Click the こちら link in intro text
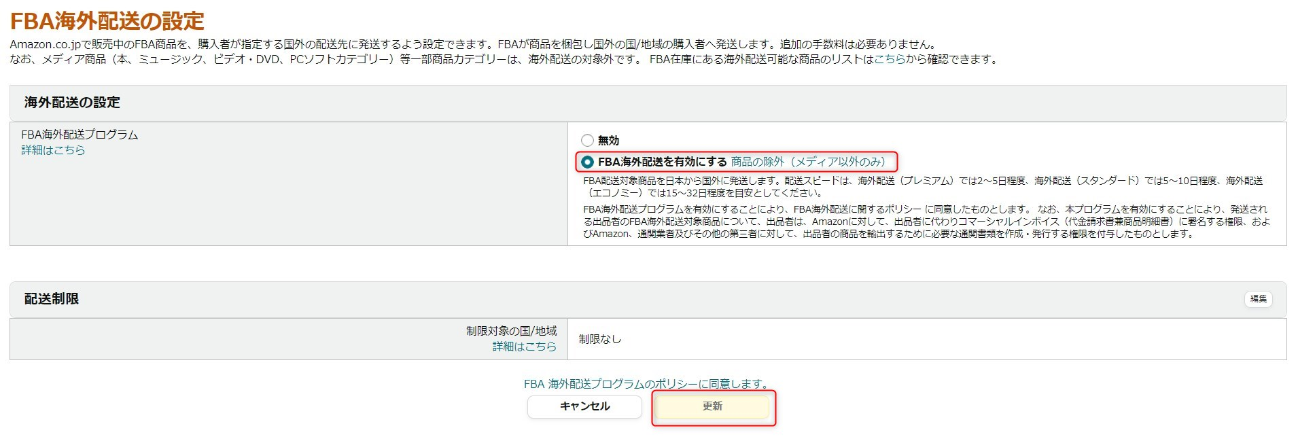 (x=889, y=59)
